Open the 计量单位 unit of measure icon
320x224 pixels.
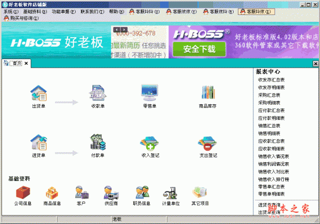click(170, 193)
